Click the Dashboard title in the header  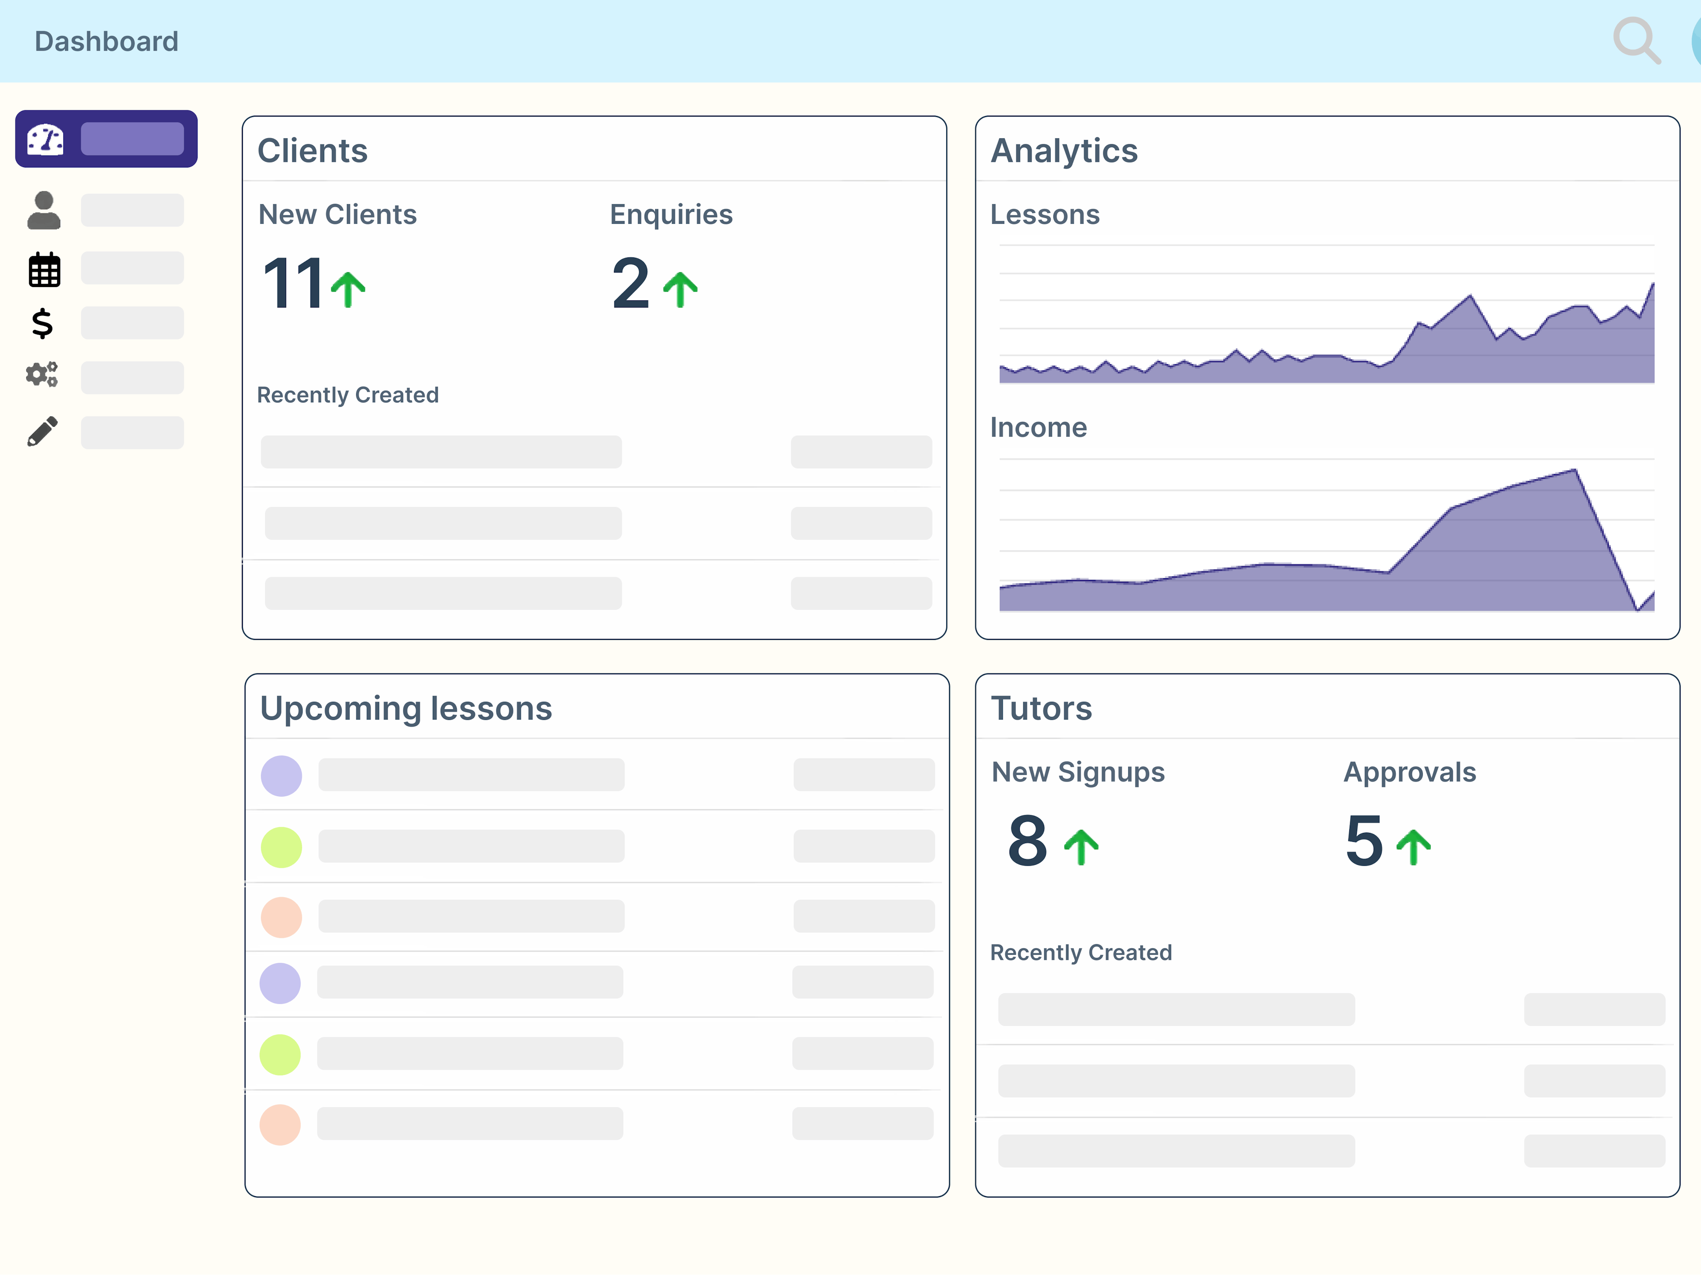click(105, 41)
